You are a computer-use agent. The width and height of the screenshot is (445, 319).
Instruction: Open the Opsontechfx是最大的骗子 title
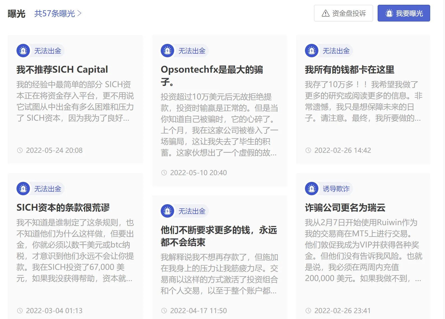coord(212,75)
